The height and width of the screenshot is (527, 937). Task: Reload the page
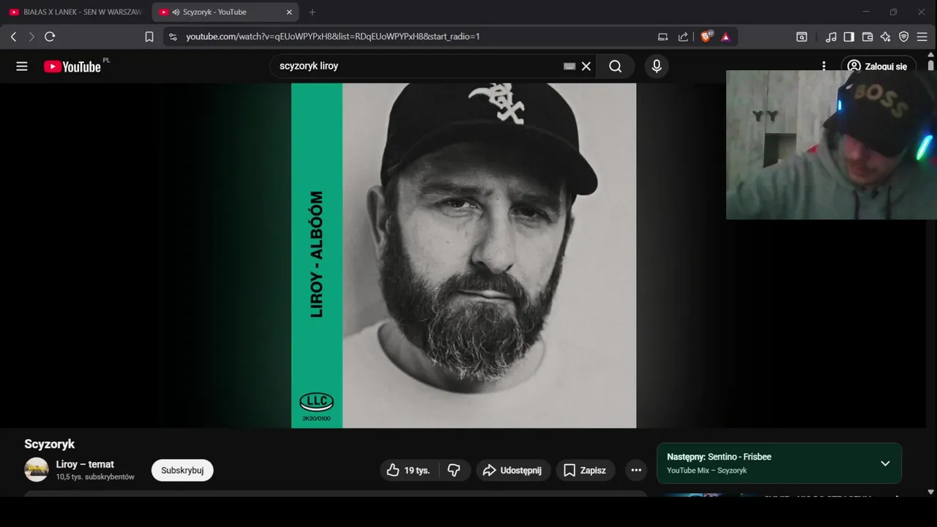50,37
